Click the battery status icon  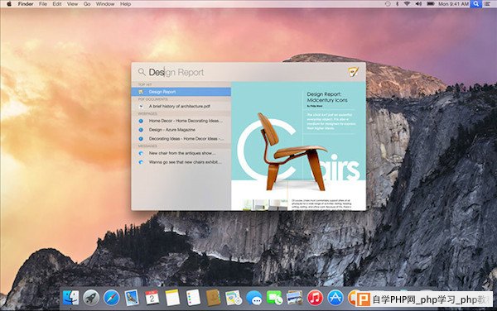[x=431, y=4]
